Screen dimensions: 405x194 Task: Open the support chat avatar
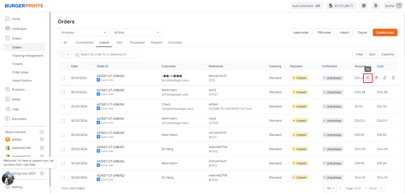click(8, 179)
